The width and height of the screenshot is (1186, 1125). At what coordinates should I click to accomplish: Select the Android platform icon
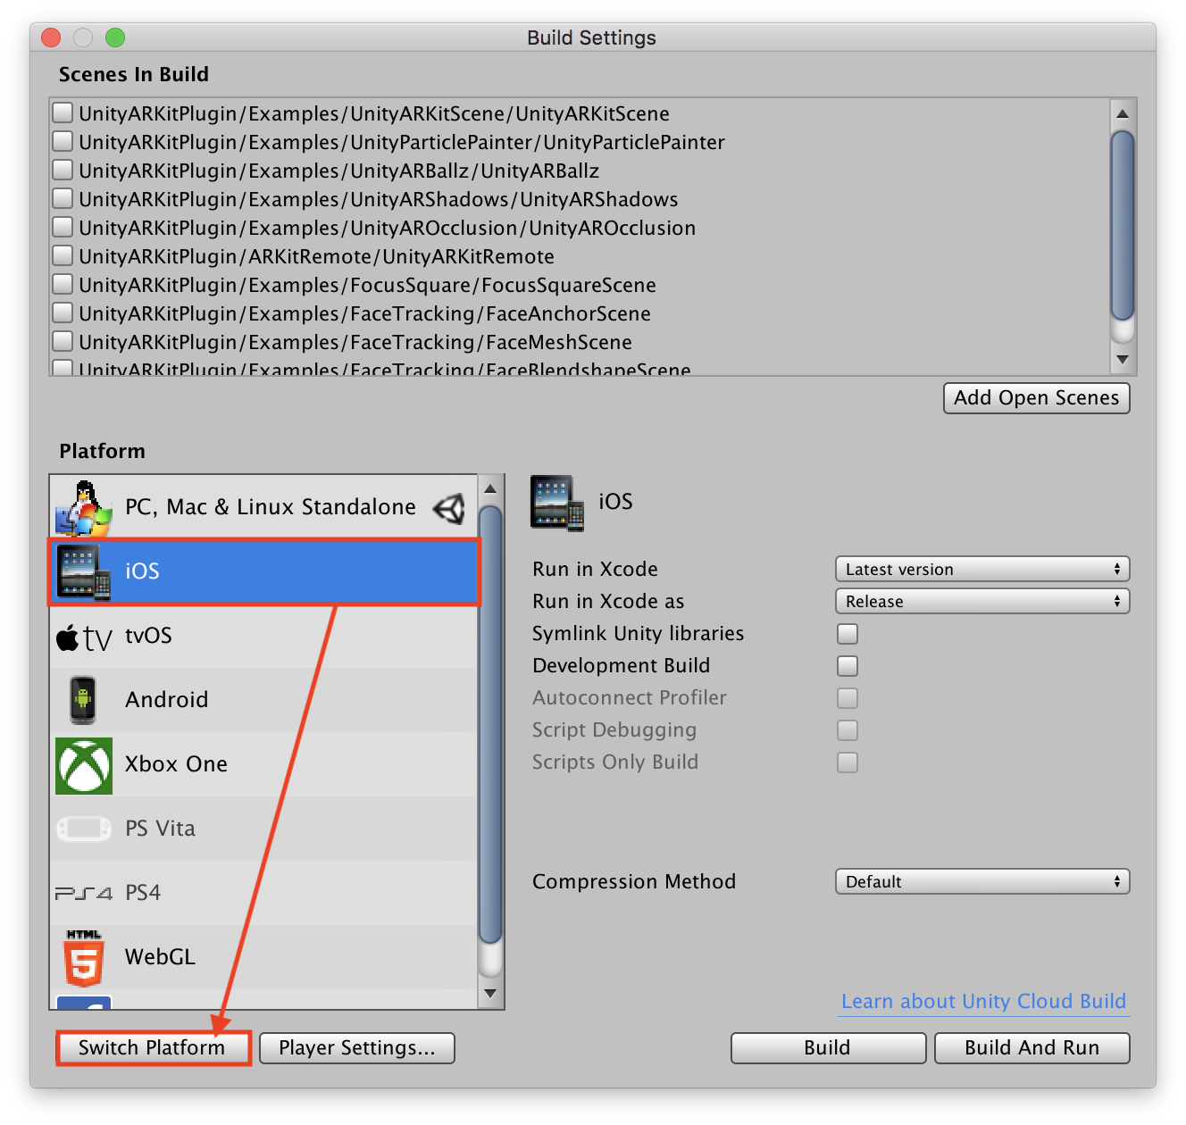click(x=84, y=700)
